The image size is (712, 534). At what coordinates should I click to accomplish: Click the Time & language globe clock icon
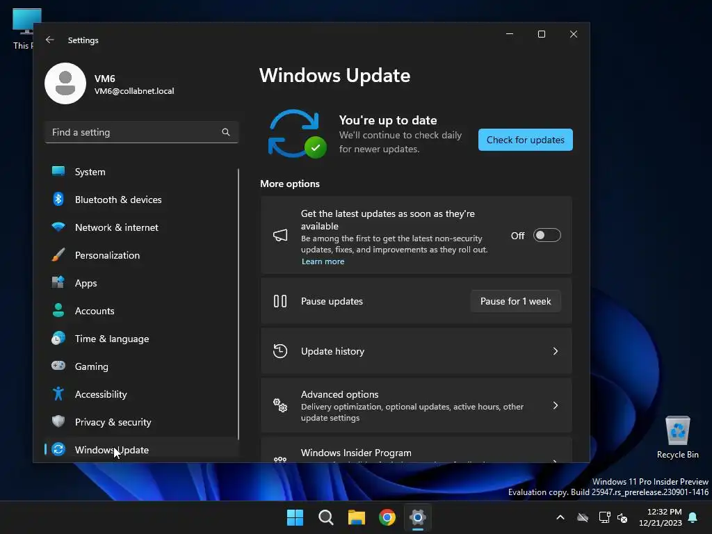(x=58, y=338)
